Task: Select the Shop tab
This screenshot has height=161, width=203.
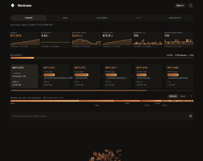Action: pyautogui.click(x=138, y=18)
